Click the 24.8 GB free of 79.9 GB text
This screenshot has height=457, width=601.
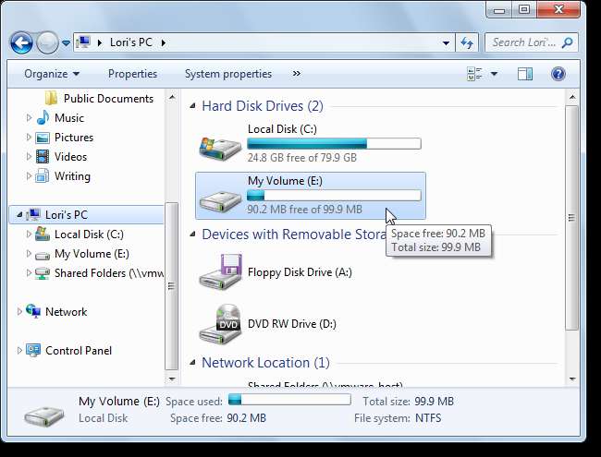(x=302, y=158)
